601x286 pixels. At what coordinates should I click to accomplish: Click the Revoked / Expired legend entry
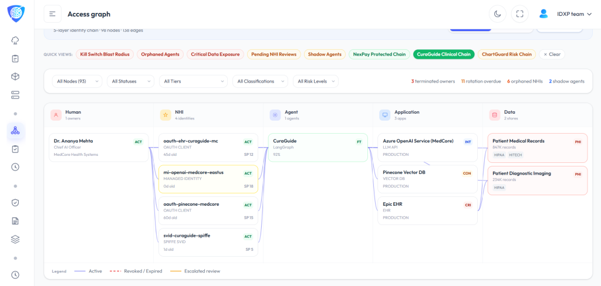pyautogui.click(x=136, y=271)
